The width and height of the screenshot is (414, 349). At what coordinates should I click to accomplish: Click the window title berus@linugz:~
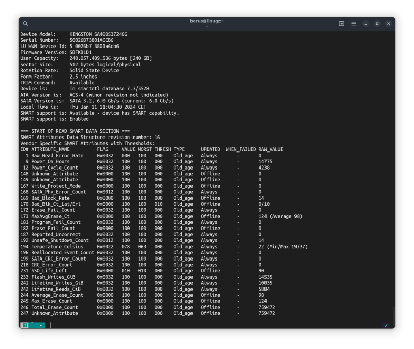tap(206, 21)
